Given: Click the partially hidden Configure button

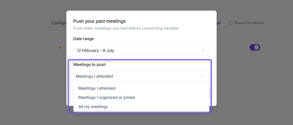Looking at the screenshot, I should coord(57,23).
